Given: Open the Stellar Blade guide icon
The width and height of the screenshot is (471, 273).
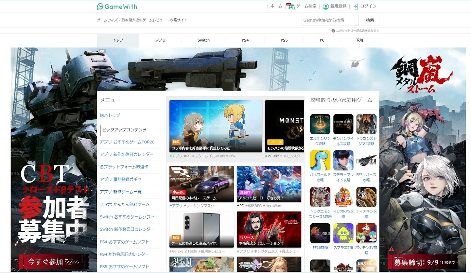Looking at the screenshot, I should click(343, 160).
